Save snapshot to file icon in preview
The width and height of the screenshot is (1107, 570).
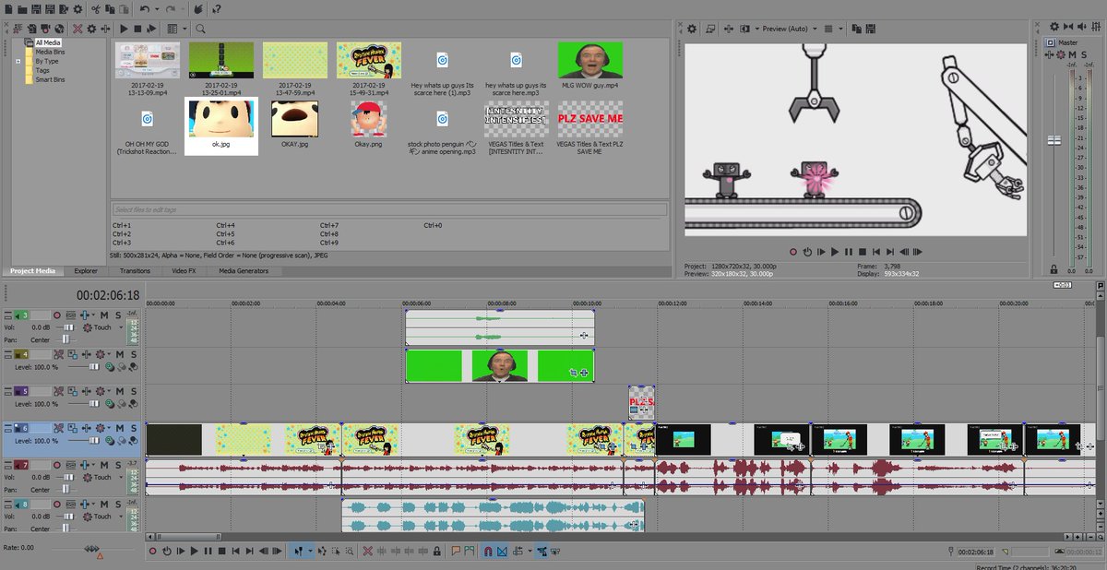point(870,29)
